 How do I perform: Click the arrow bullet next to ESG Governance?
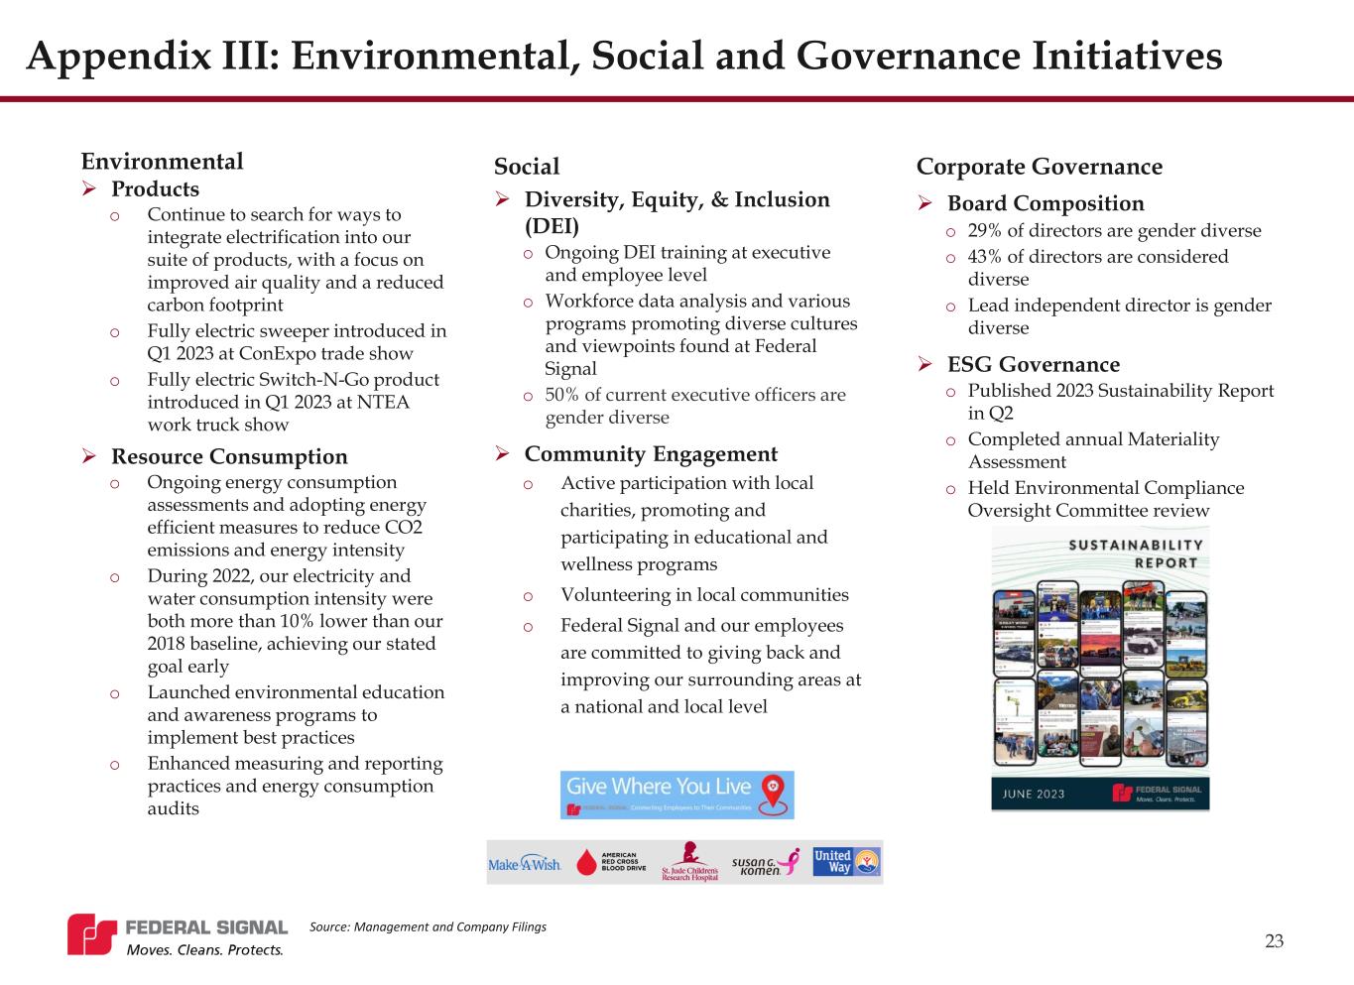(x=925, y=365)
